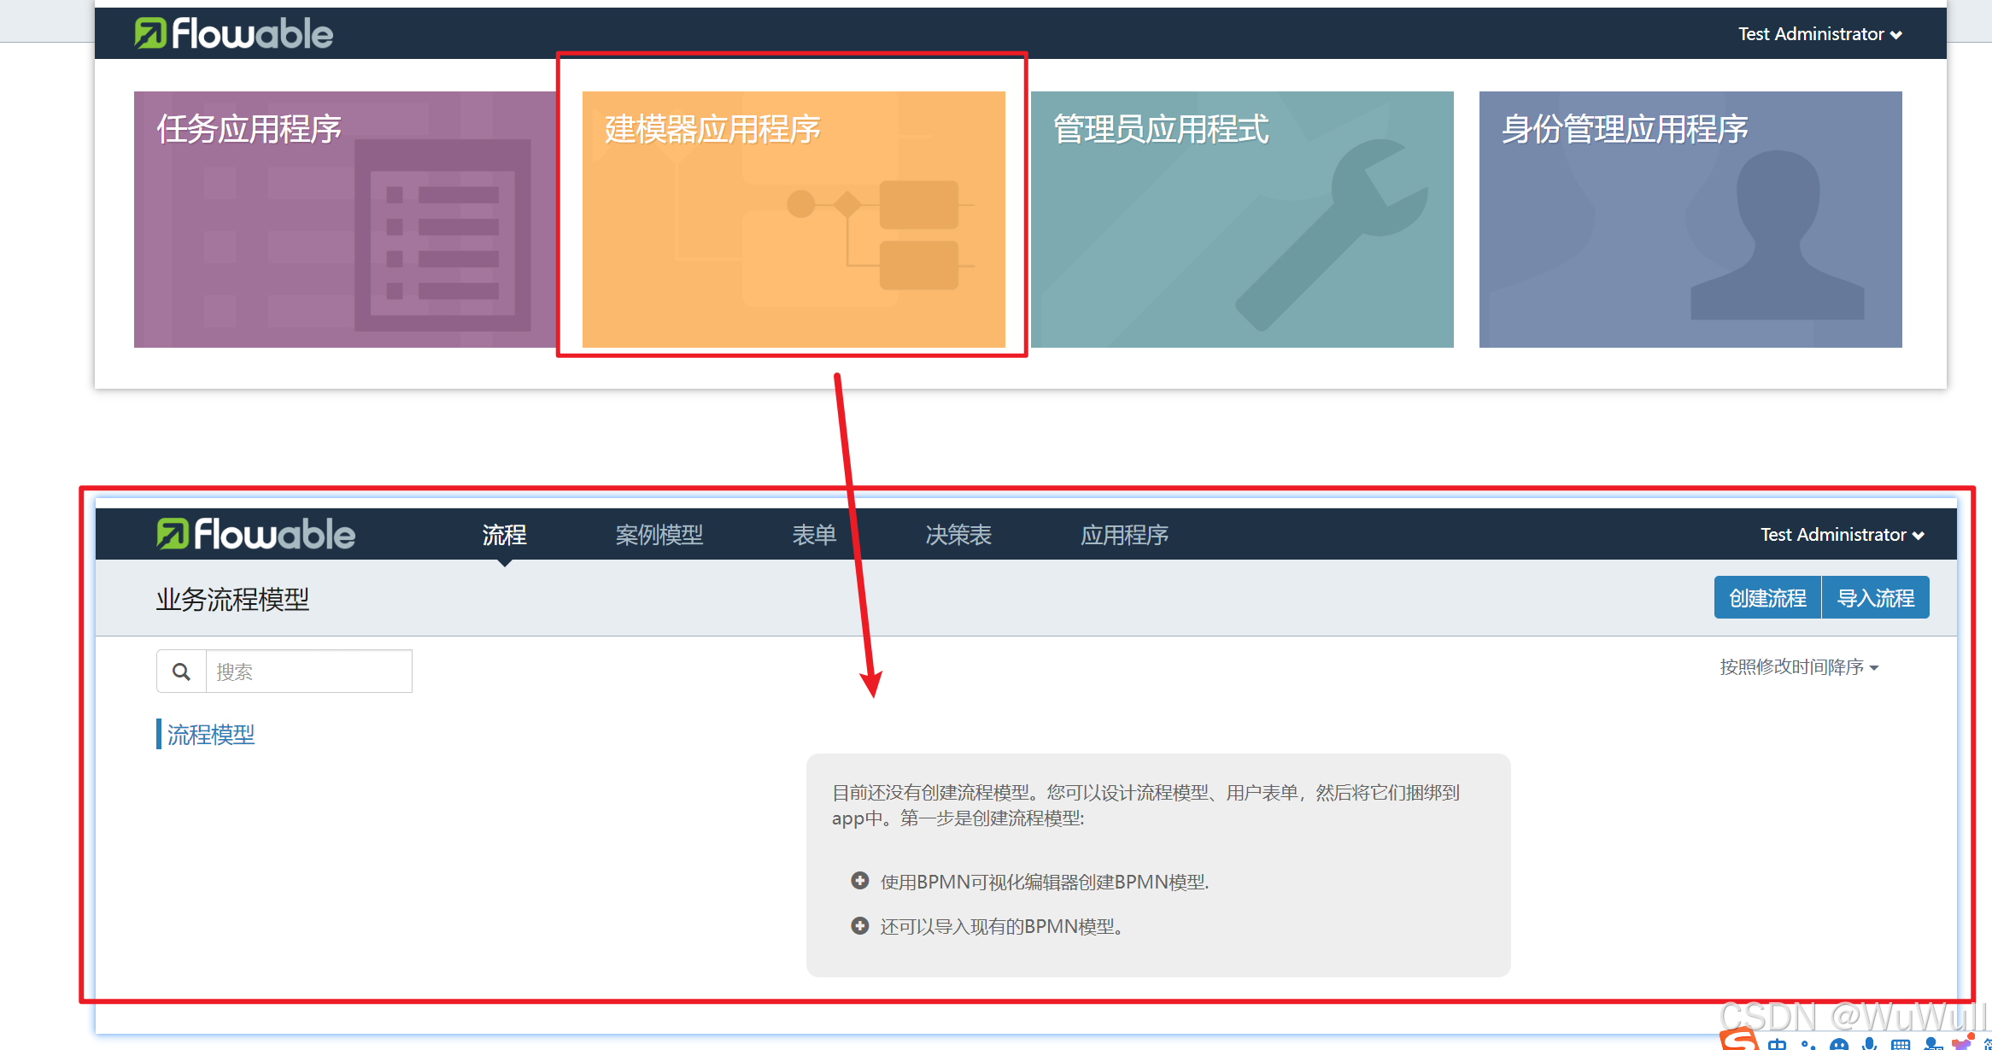Click the Flowable logo in modeler navbar
The image size is (1992, 1050).
coord(255,534)
